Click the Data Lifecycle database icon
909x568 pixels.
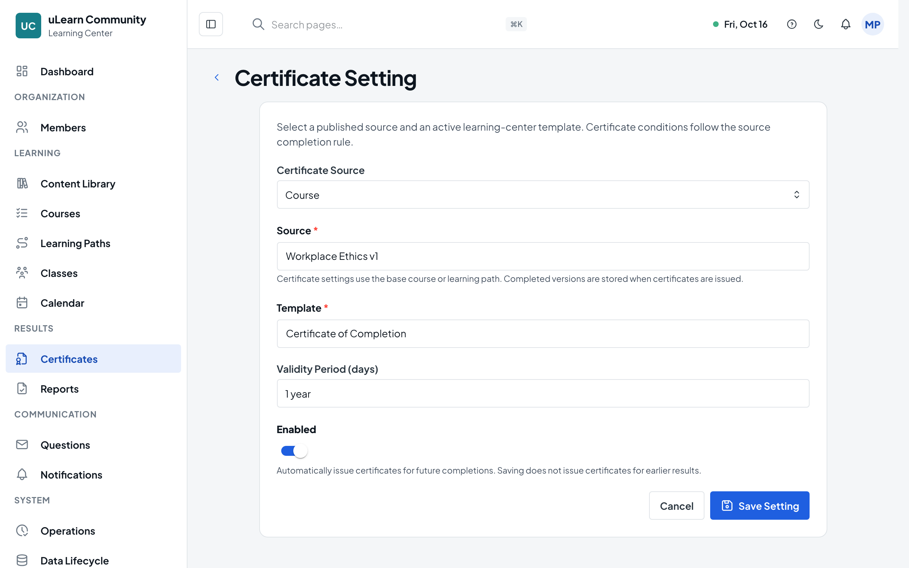click(22, 560)
